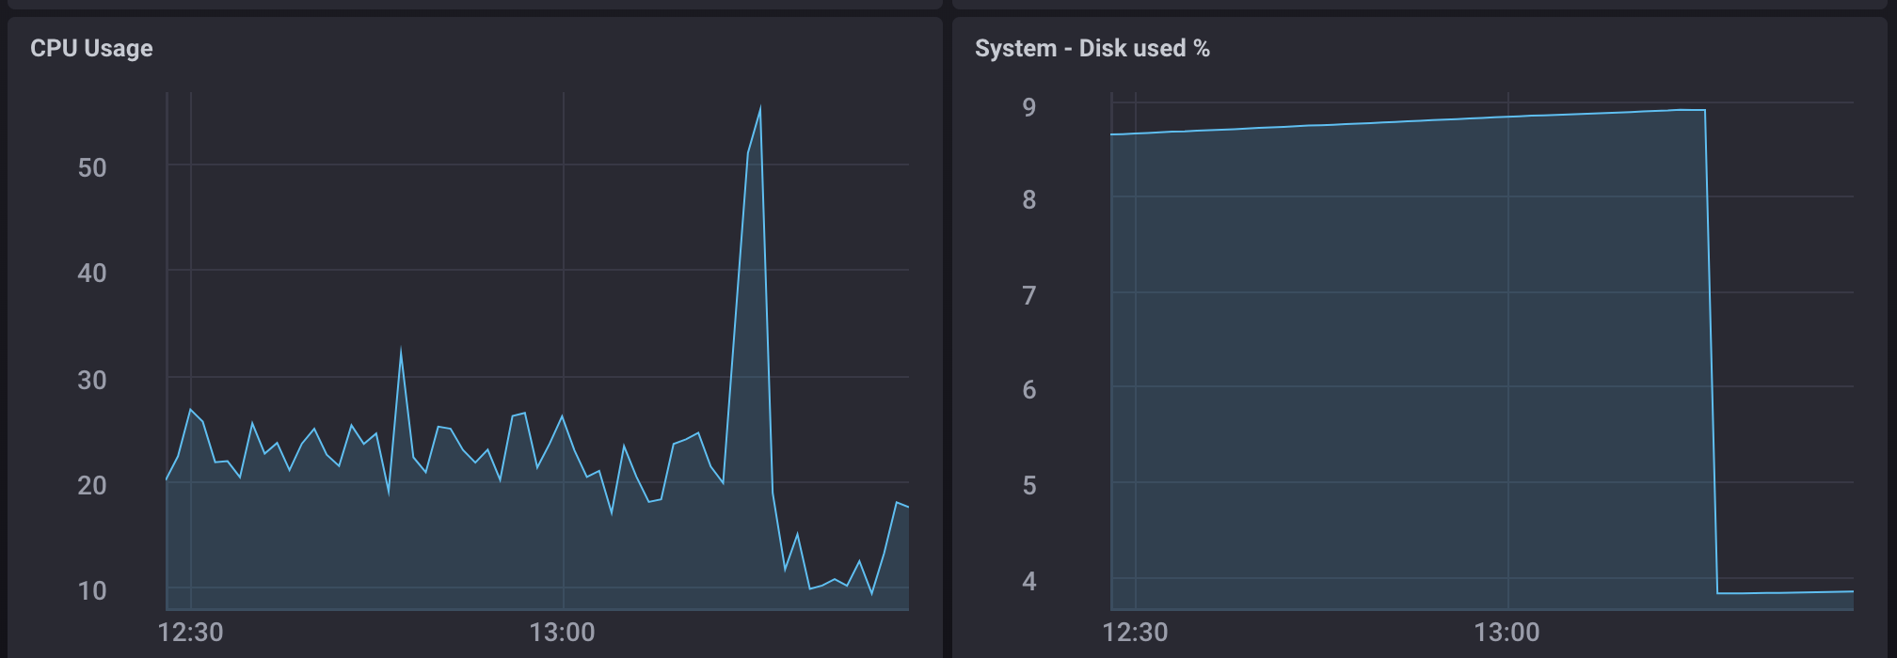Click the 40 label on CPU axis

[x=92, y=274]
